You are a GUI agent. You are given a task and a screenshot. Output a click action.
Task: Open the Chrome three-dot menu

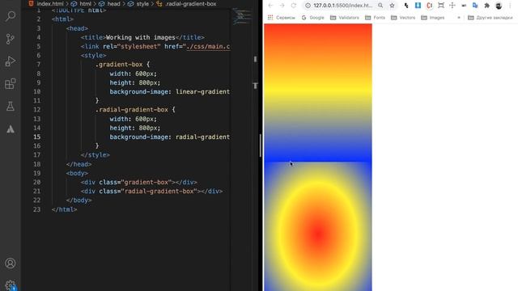coord(511,6)
